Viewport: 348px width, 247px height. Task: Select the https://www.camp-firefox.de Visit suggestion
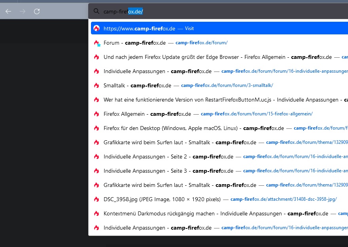coord(139,28)
